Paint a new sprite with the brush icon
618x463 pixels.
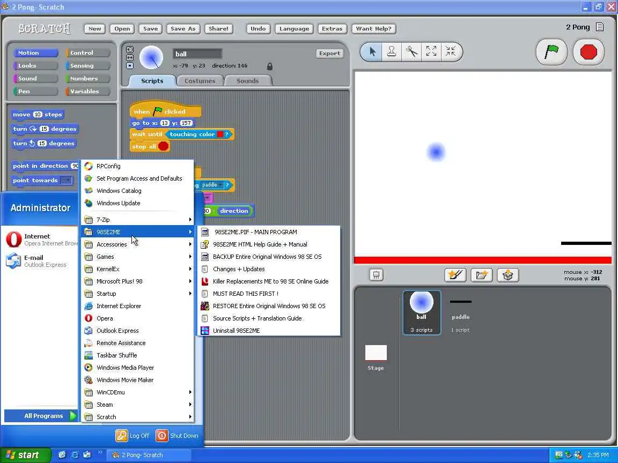(455, 275)
